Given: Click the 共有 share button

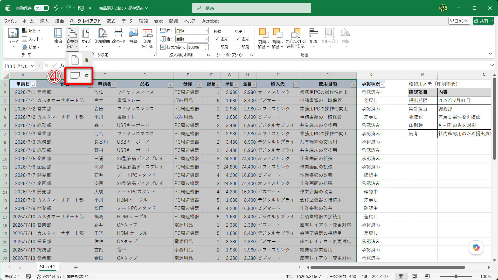Looking at the screenshot, I should [483, 21].
